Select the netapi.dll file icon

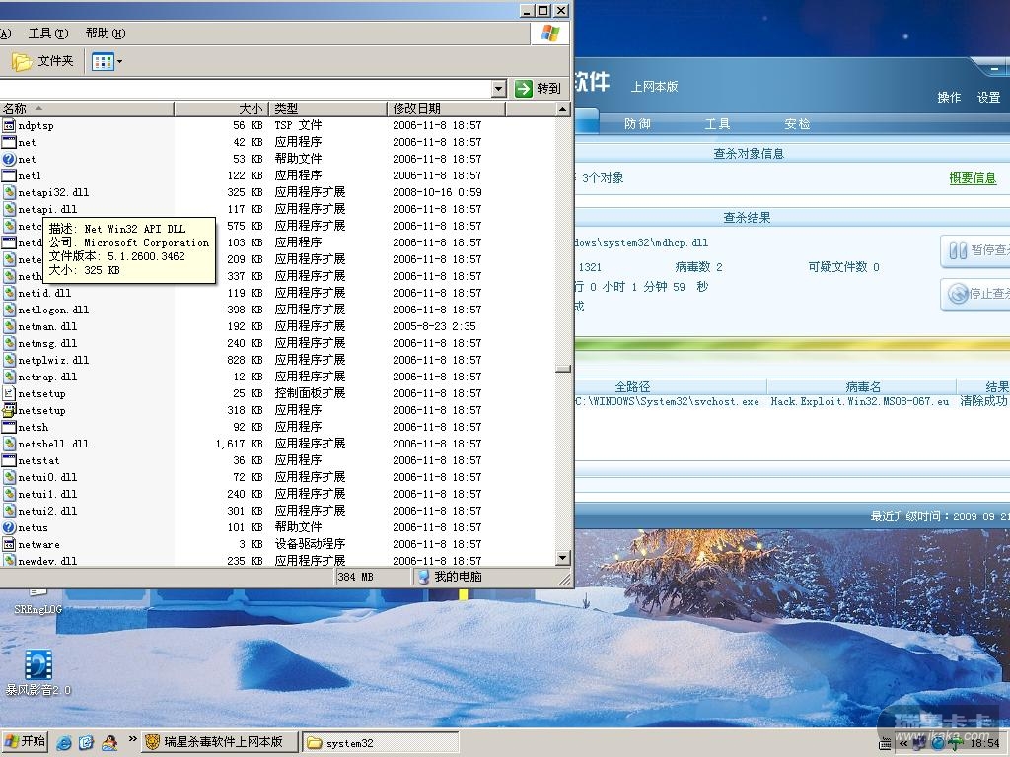coord(9,209)
